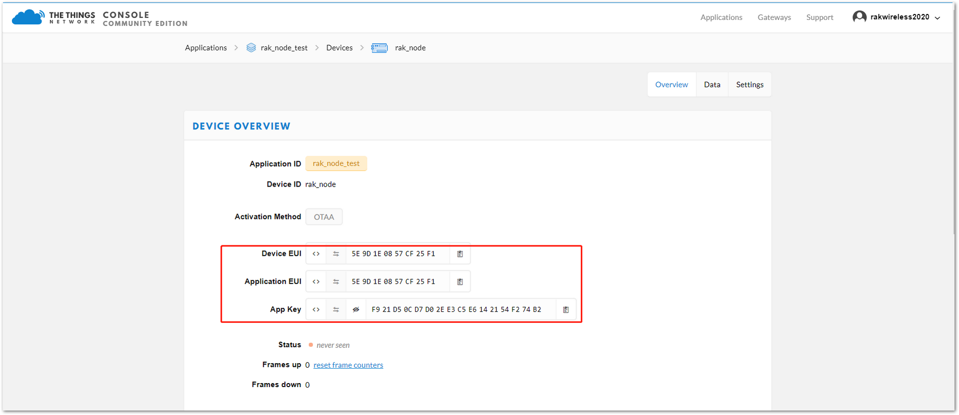Click the rak_node_test Application ID tag
The width and height of the screenshot is (959, 415).
tap(336, 164)
